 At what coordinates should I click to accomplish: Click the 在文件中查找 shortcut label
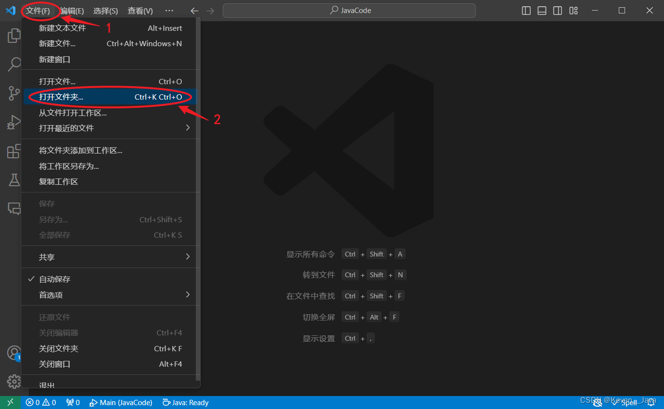tap(310, 296)
